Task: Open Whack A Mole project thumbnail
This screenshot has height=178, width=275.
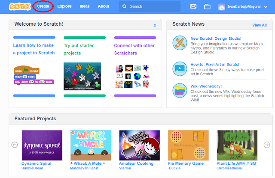Action: pyautogui.click(x=91, y=145)
